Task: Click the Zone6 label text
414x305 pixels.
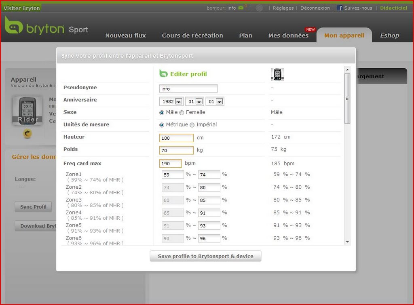Action: (x=74, y=238)
